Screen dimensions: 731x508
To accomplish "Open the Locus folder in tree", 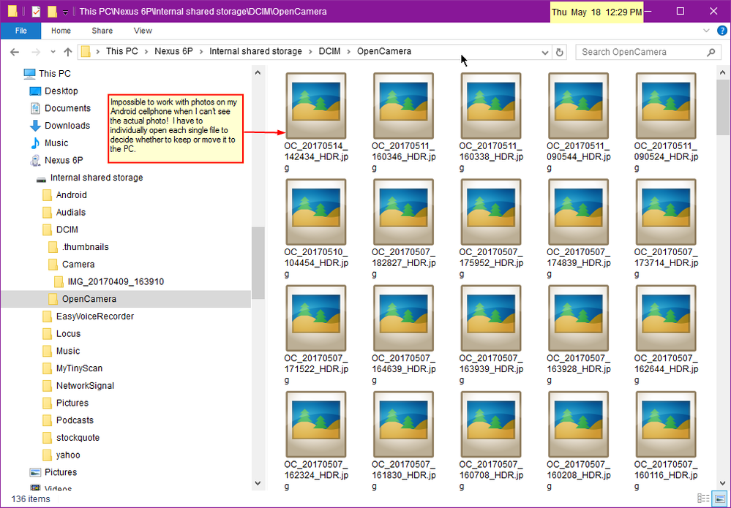I will [69, 333].
